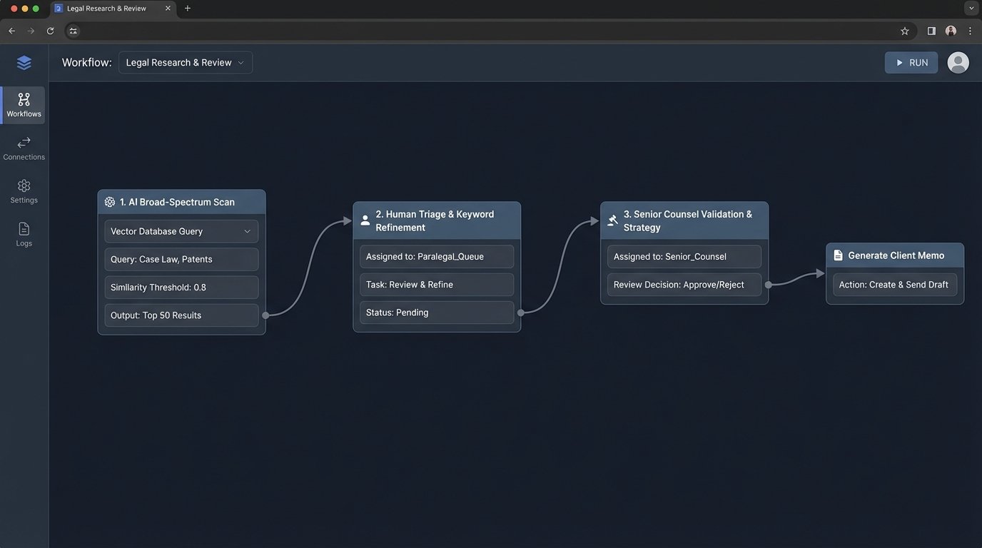Viewport: 982px width, 548px height.
Task: Click the Status: Pending field
Action: (436, 313)
